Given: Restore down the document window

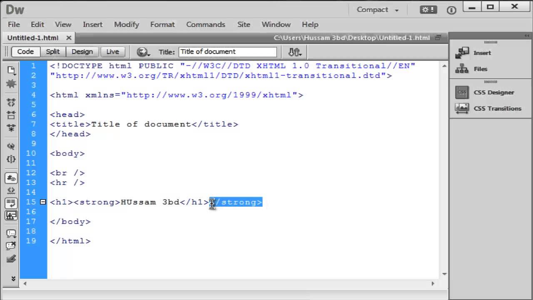Looking at the screenshot, I should point(438,37).
